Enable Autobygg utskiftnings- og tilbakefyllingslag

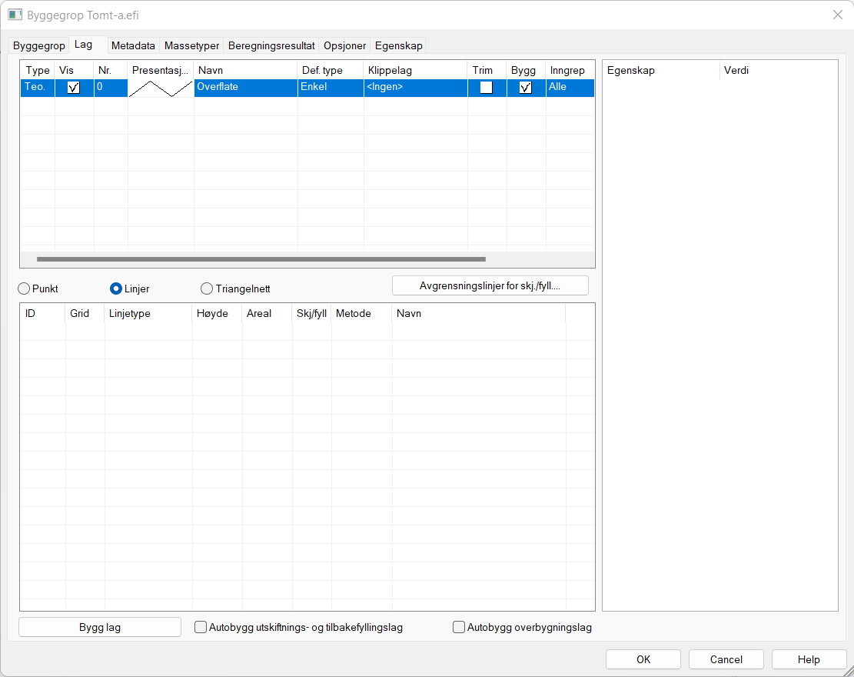(x=201, y=627)
